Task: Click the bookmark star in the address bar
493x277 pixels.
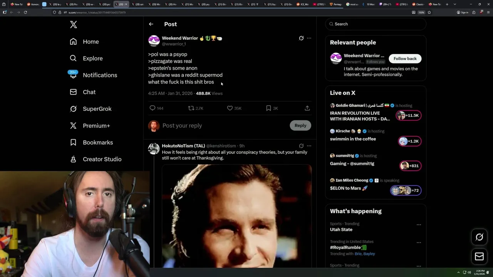Action: 429,12
